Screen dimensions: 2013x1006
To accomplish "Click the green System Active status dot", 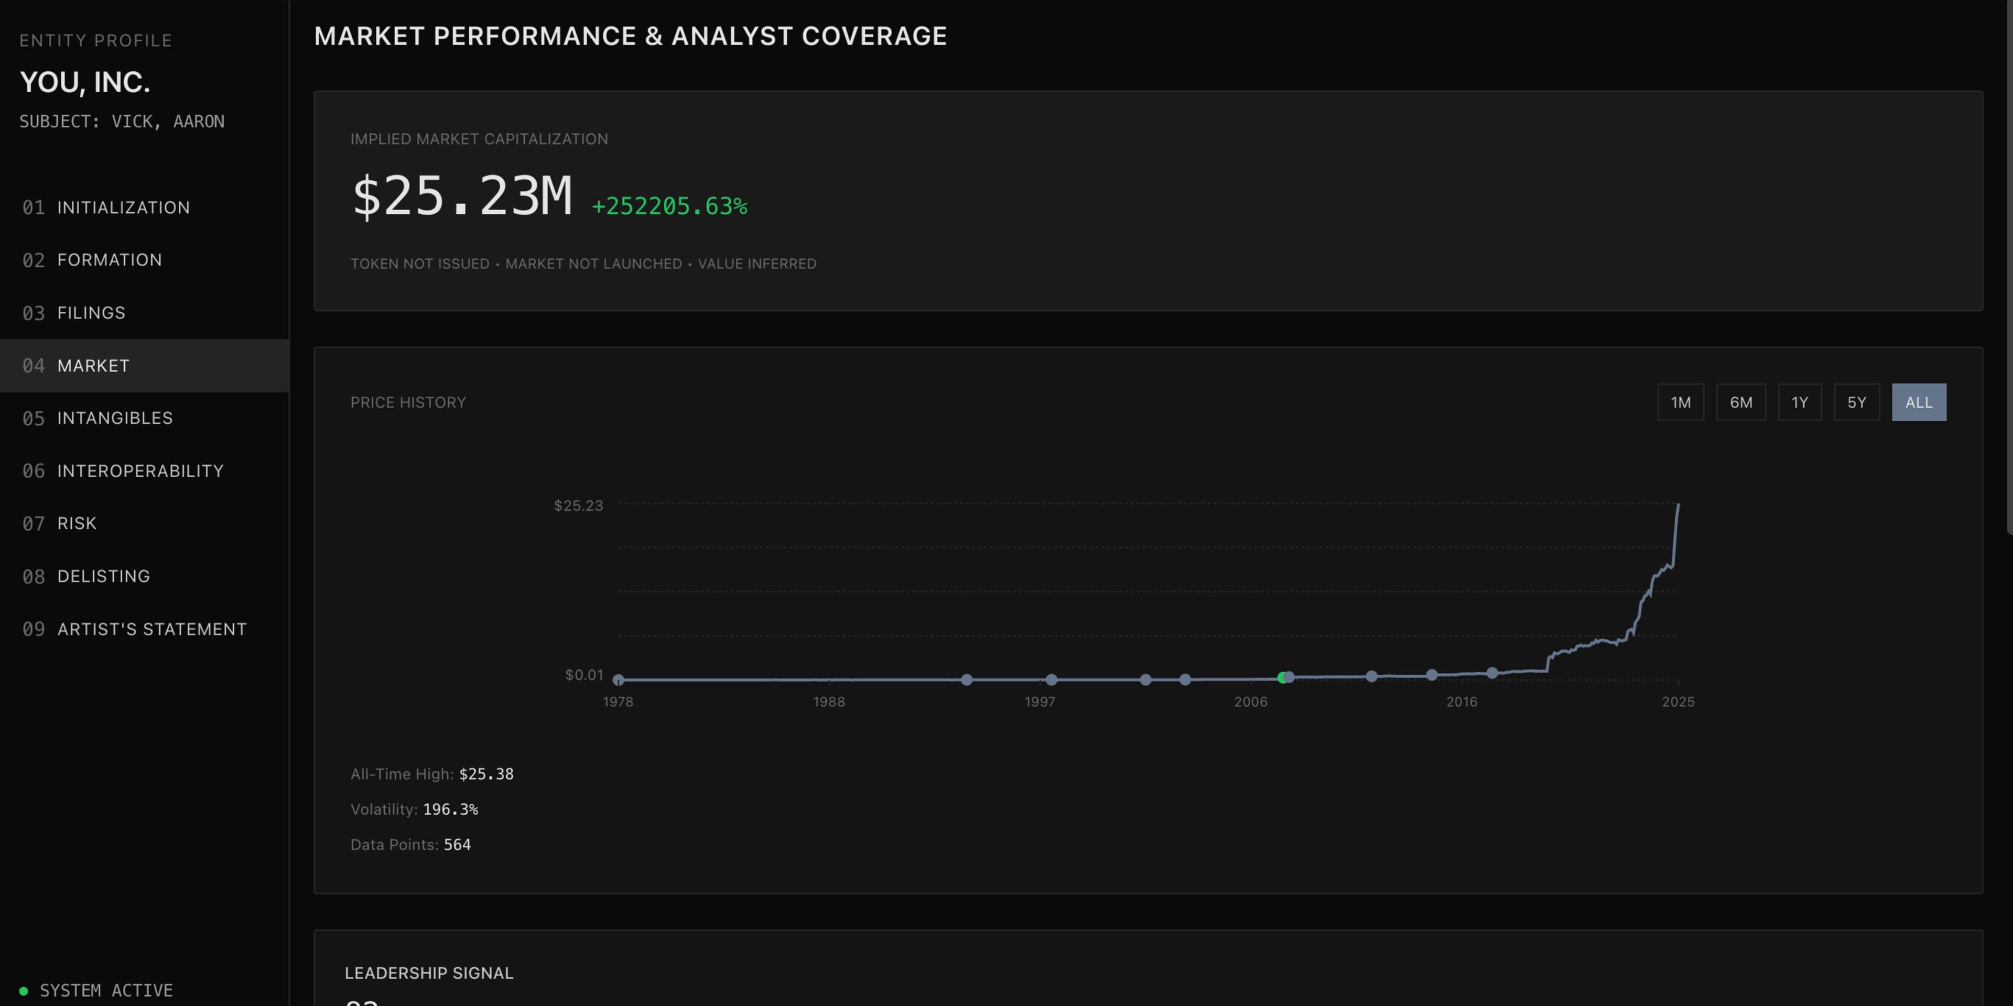I will [x=24, y=991].
